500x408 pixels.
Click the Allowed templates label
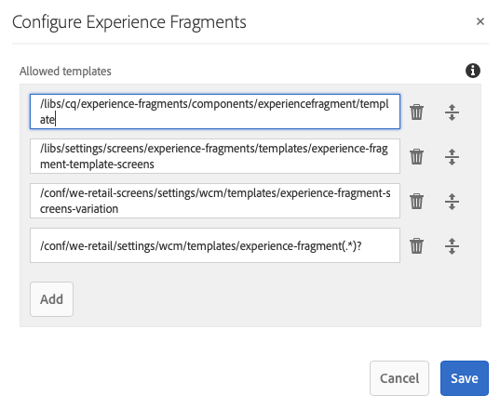65,72
